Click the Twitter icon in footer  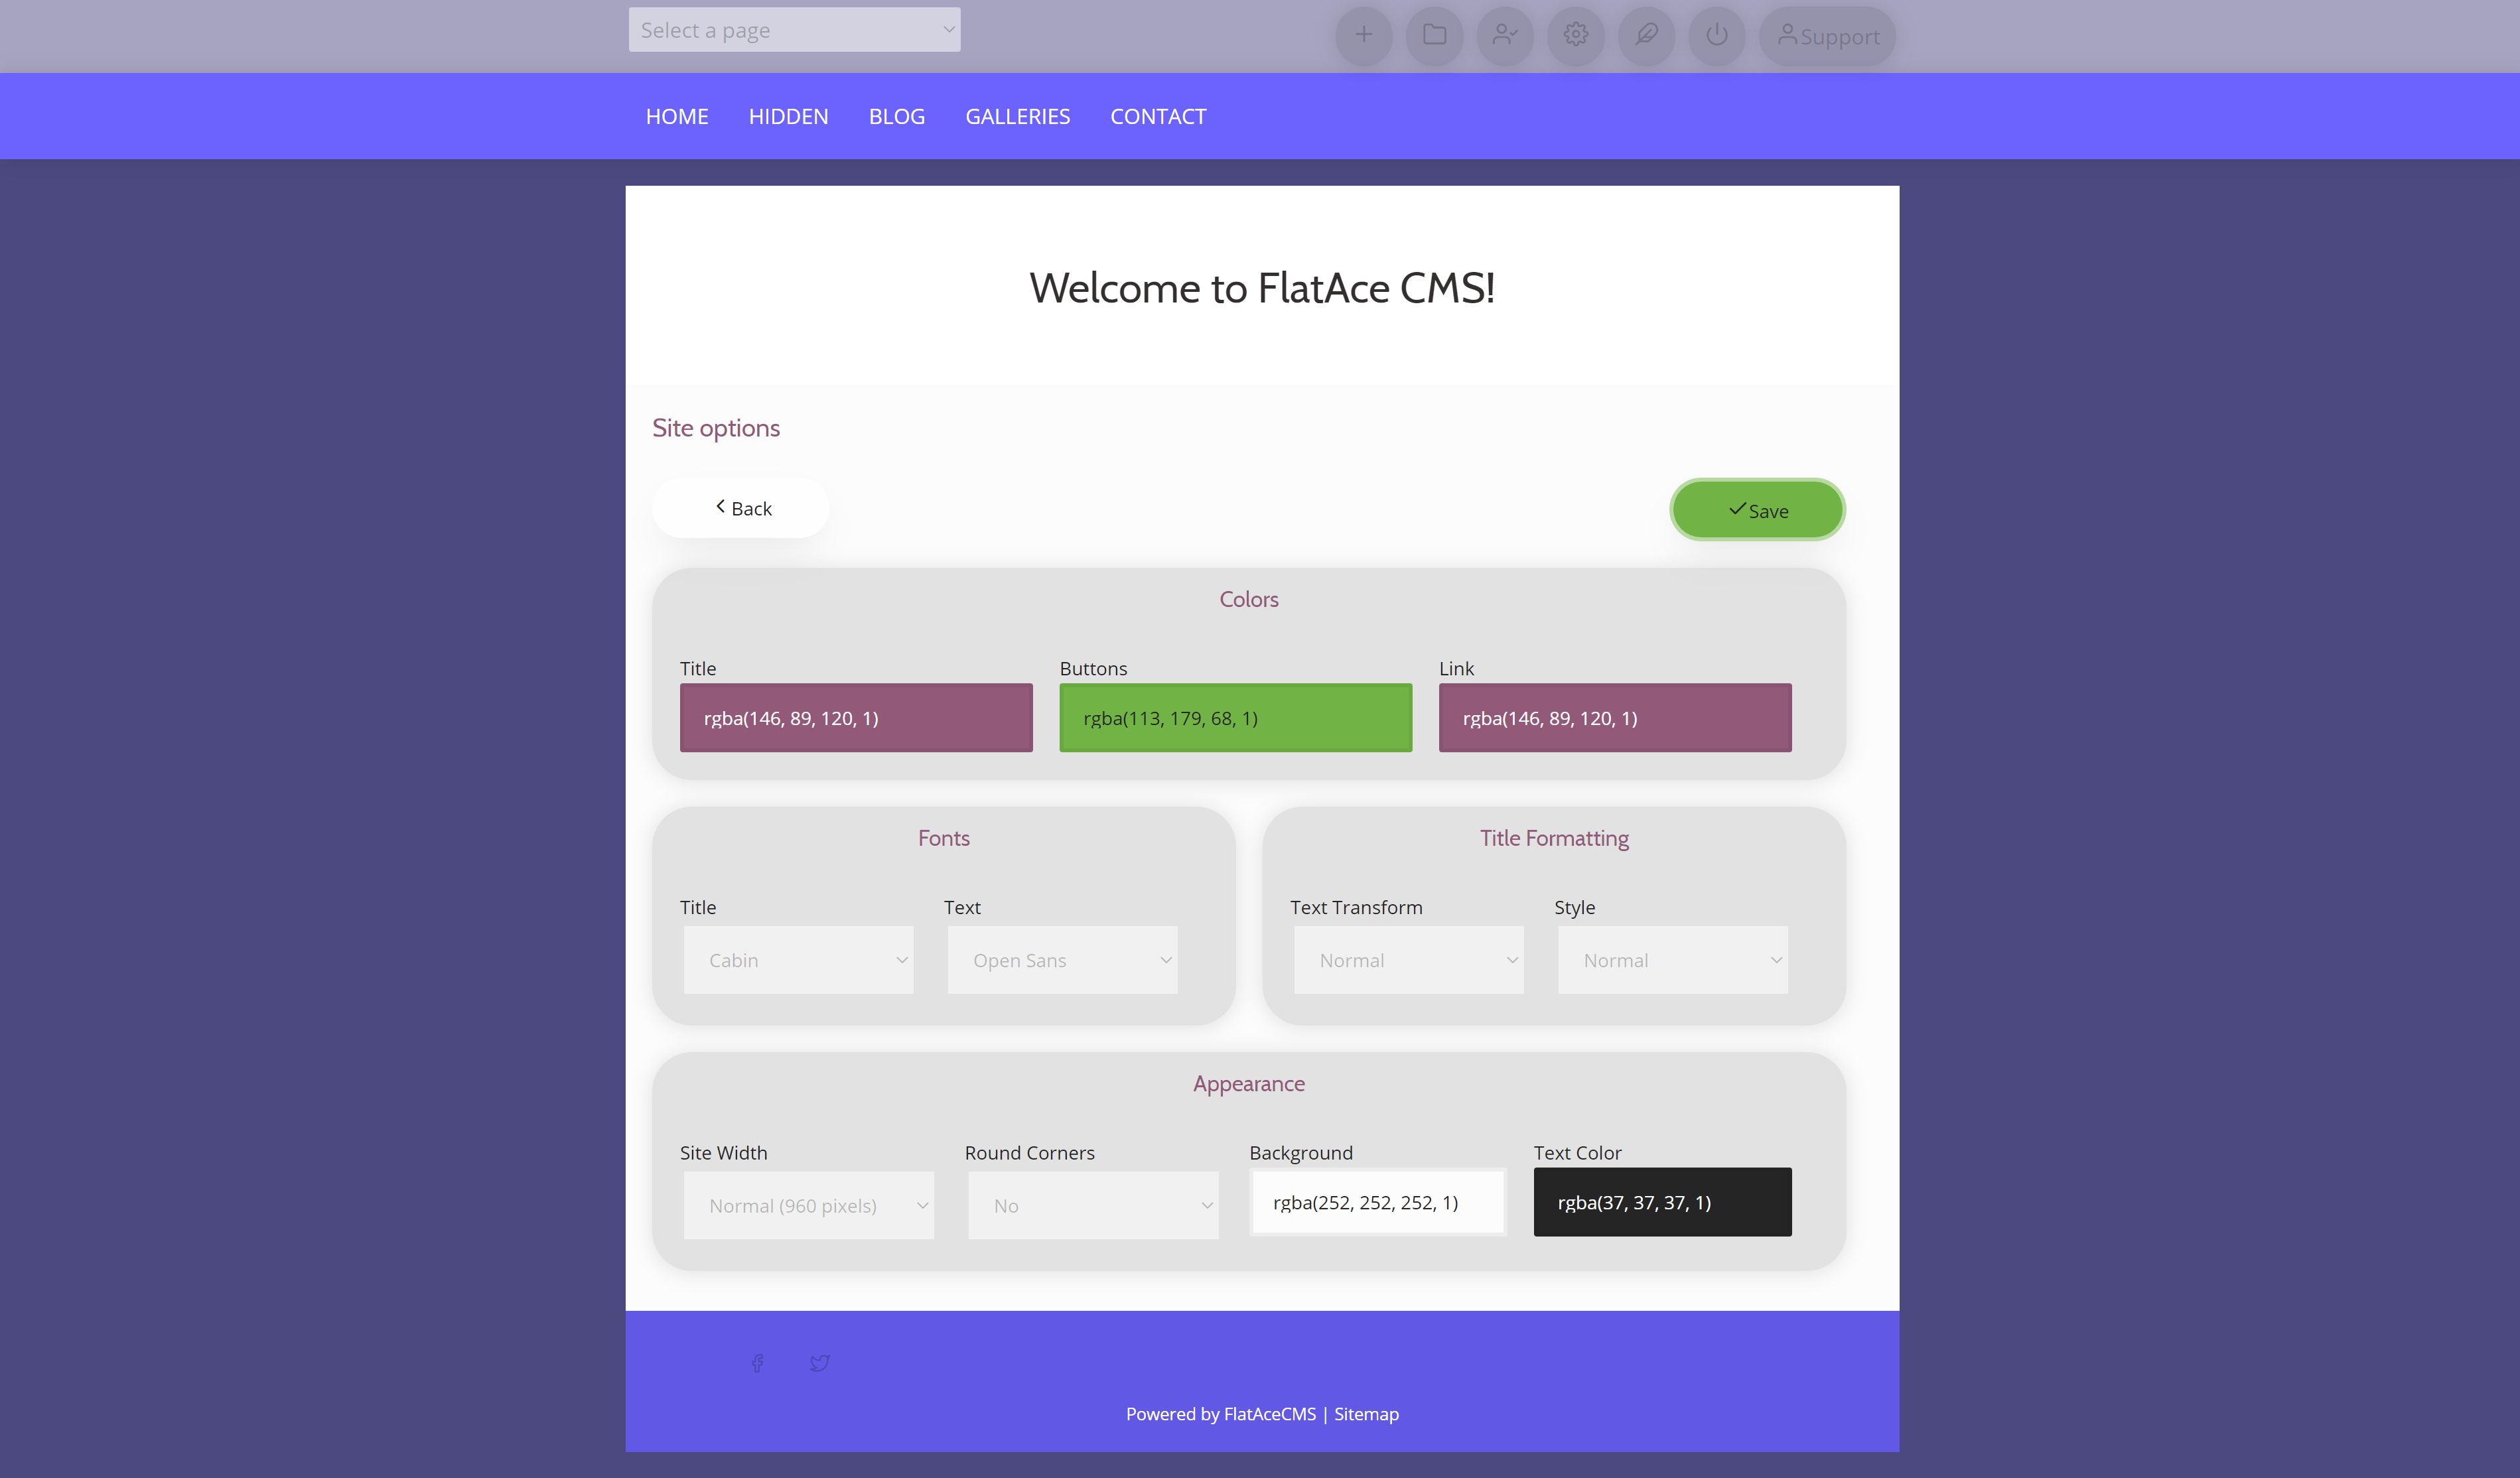coord(819,1363)
